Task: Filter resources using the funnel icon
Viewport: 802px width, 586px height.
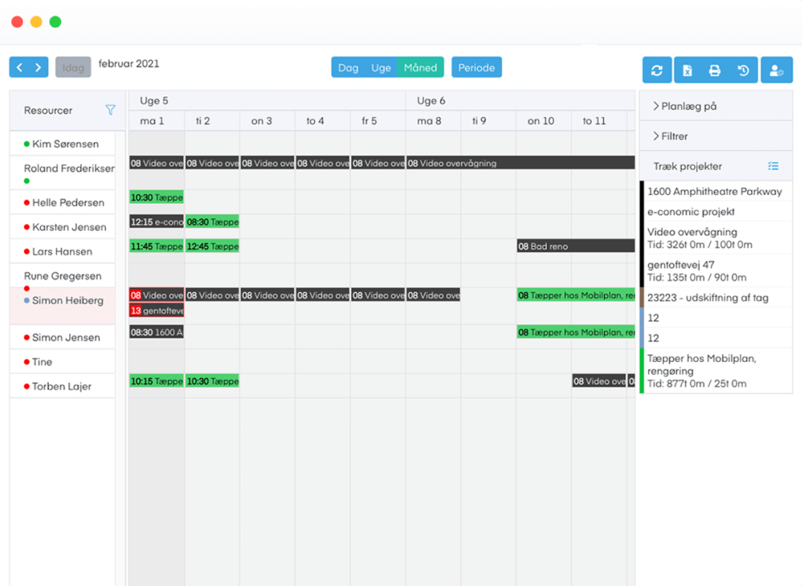Action: click(111, 110)
